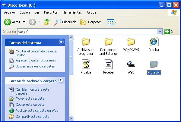The height and width of the screenshot is (122, 181).
Task: Collapse the Tareas del sistema panel
Action: click(x=61, y=42)
